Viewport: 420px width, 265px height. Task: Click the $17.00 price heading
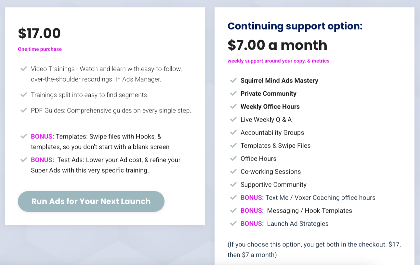[x=39, y=33]
